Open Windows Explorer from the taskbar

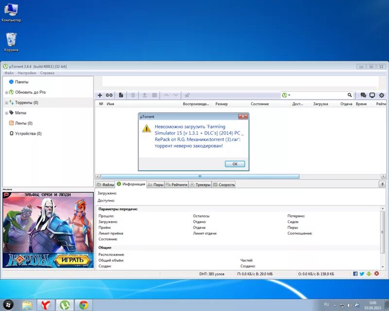click(x=27, y=305)
